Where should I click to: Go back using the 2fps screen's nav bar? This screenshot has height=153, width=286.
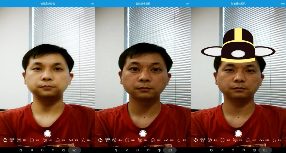point(127,150)
